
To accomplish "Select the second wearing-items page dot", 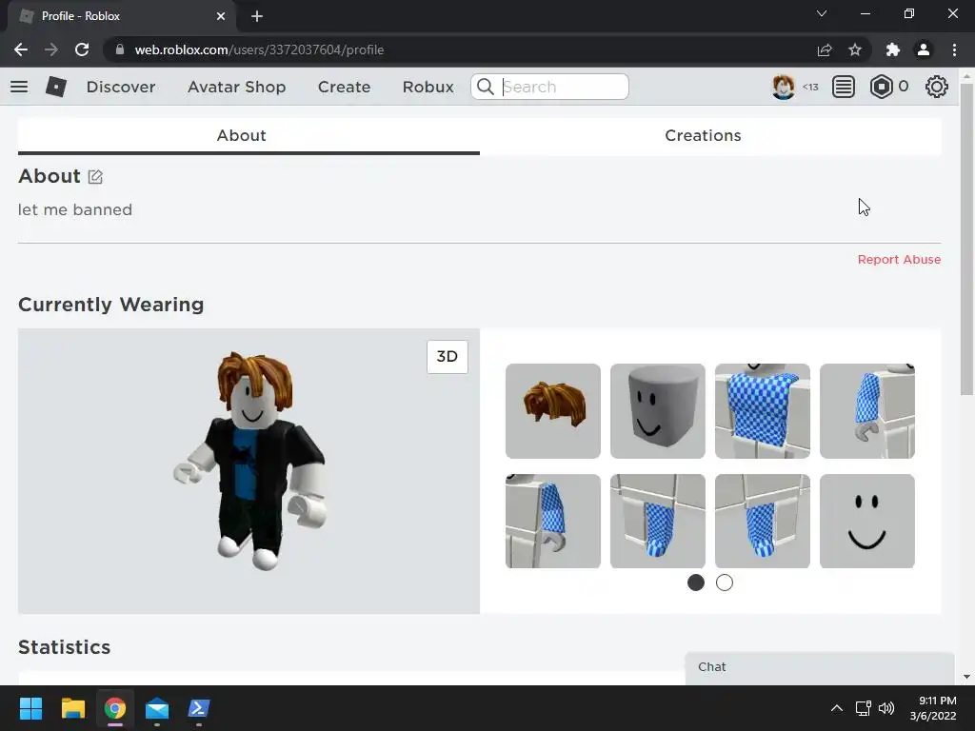I will [725, 583].
